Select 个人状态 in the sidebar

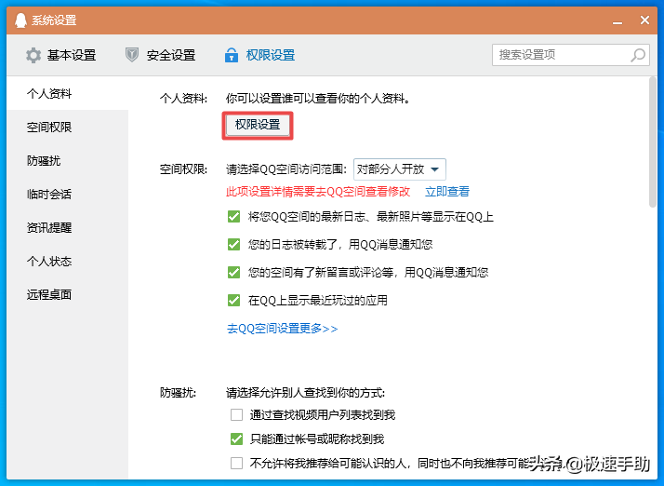click(x=67, y=261)
